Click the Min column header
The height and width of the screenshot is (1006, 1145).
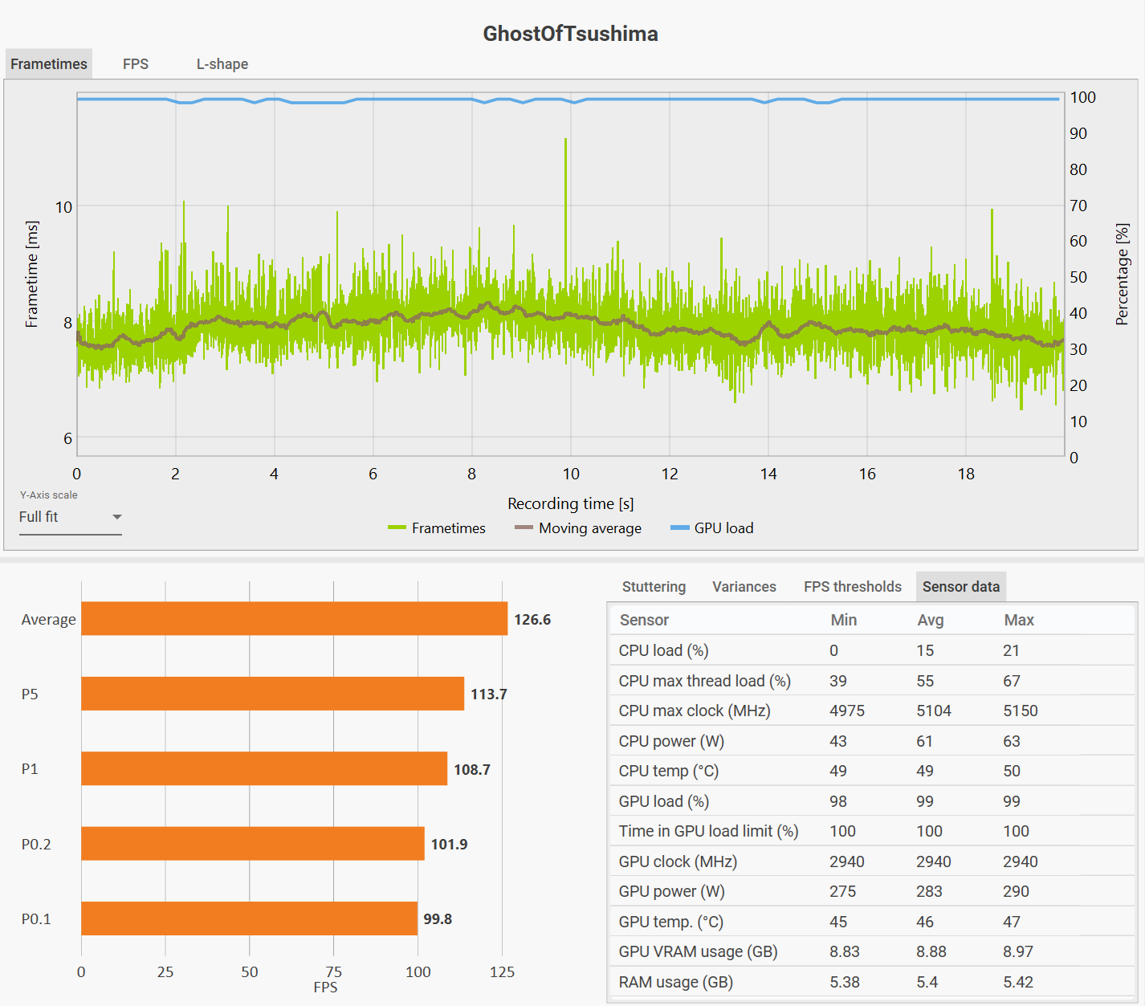(843, 620)
